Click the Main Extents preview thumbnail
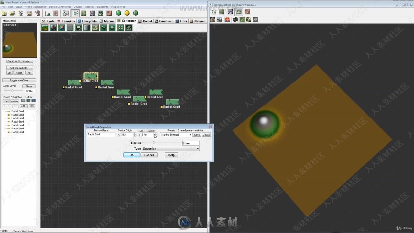 [x=19, y=40]
